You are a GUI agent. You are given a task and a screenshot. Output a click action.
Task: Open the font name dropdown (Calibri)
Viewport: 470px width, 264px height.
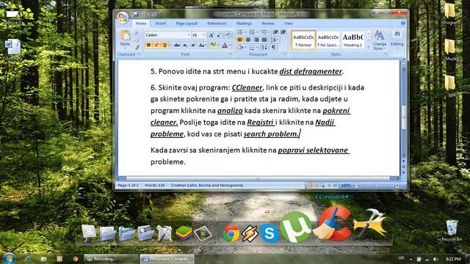pos(189,35)
